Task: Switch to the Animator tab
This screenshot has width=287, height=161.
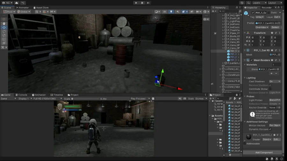Action: (x=22, y=8)
